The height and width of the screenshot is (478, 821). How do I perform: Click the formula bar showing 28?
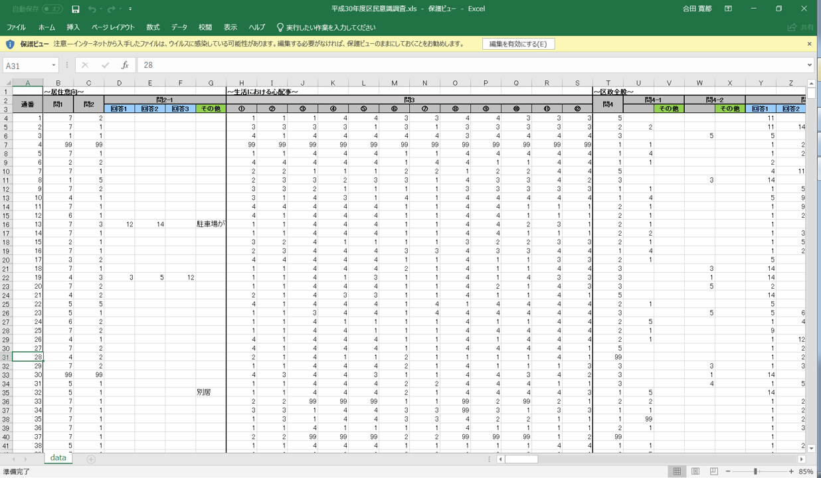pyautogui.click(x=470, y=65)
